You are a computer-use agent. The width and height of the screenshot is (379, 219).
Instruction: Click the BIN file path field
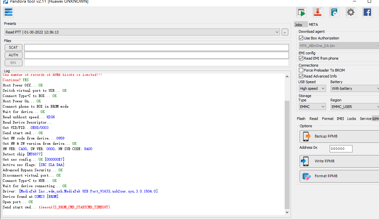click(x=156, y=63)
